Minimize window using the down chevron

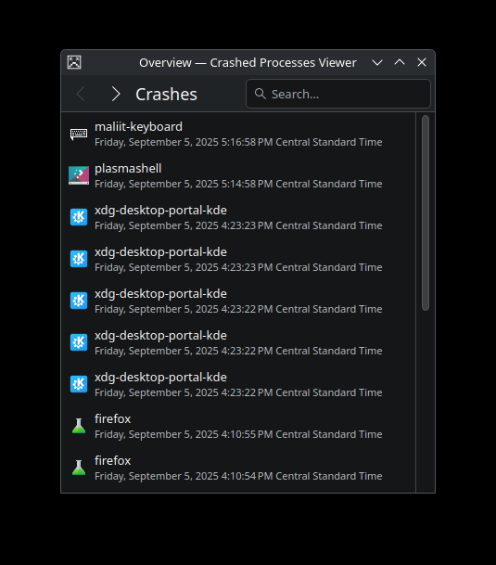coord(377,63)
